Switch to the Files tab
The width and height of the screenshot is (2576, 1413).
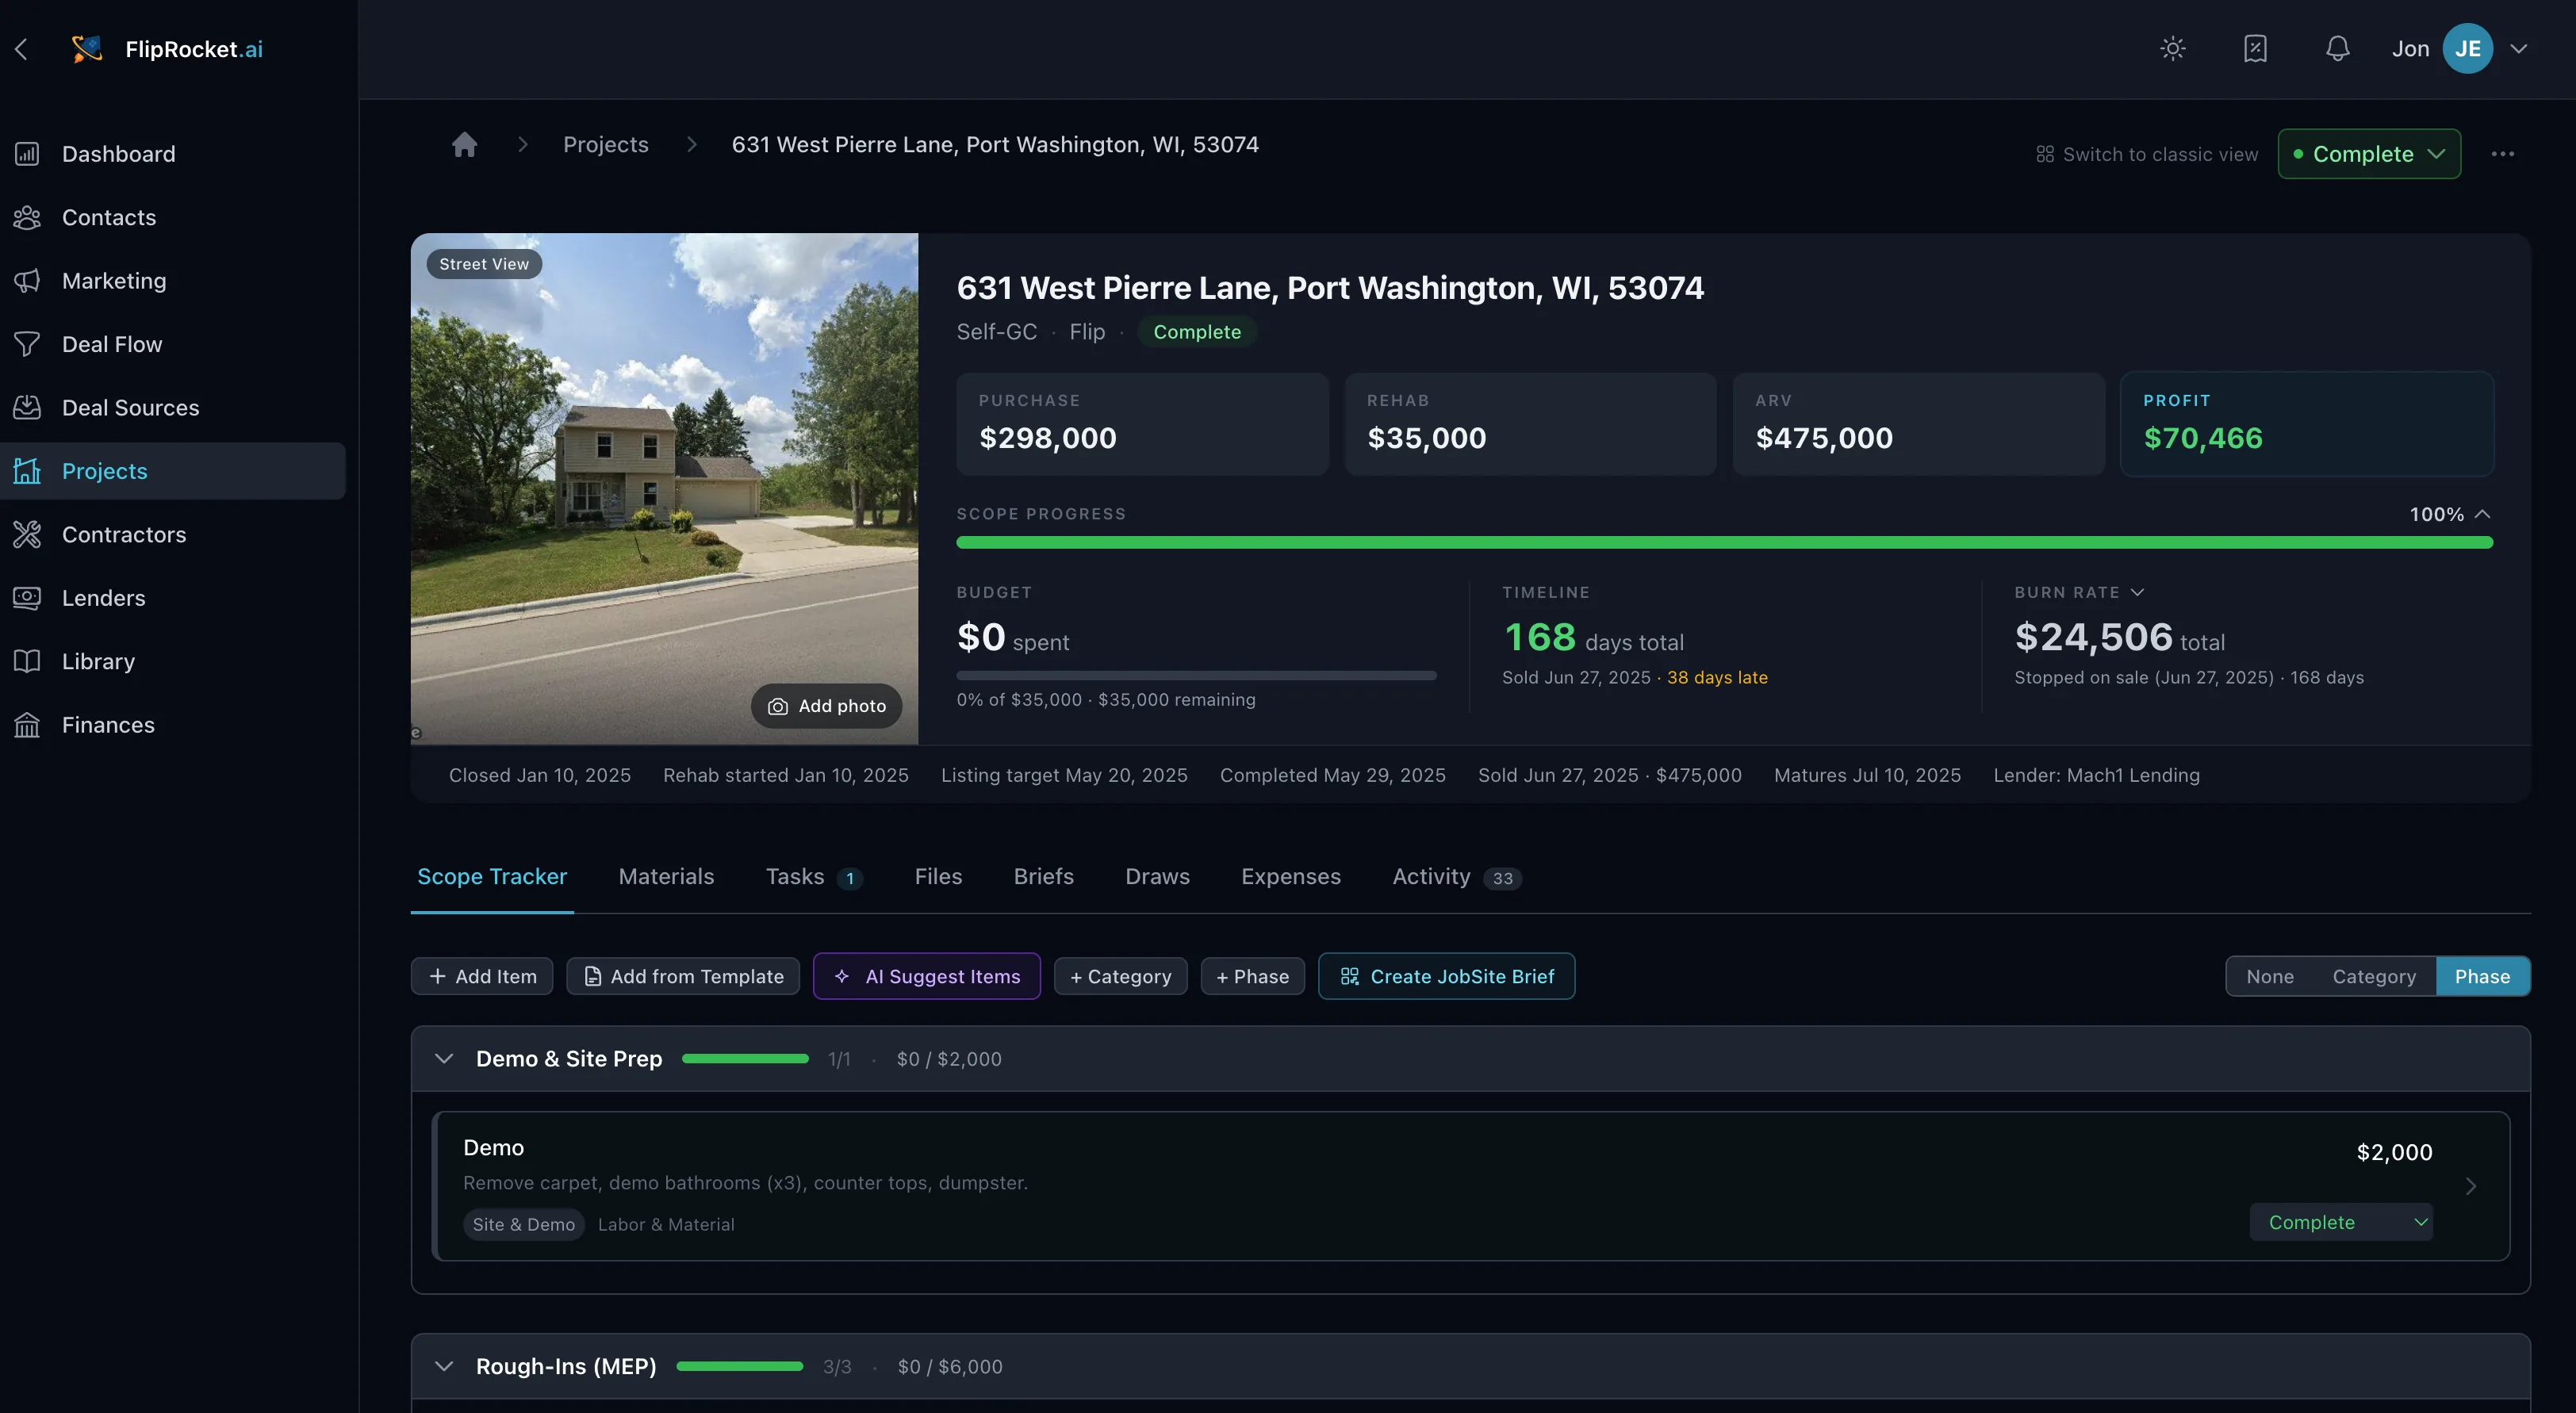point(938,877)
